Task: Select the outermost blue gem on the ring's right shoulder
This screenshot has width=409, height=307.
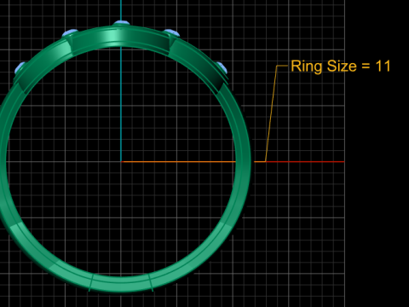Action: point(222,67)
